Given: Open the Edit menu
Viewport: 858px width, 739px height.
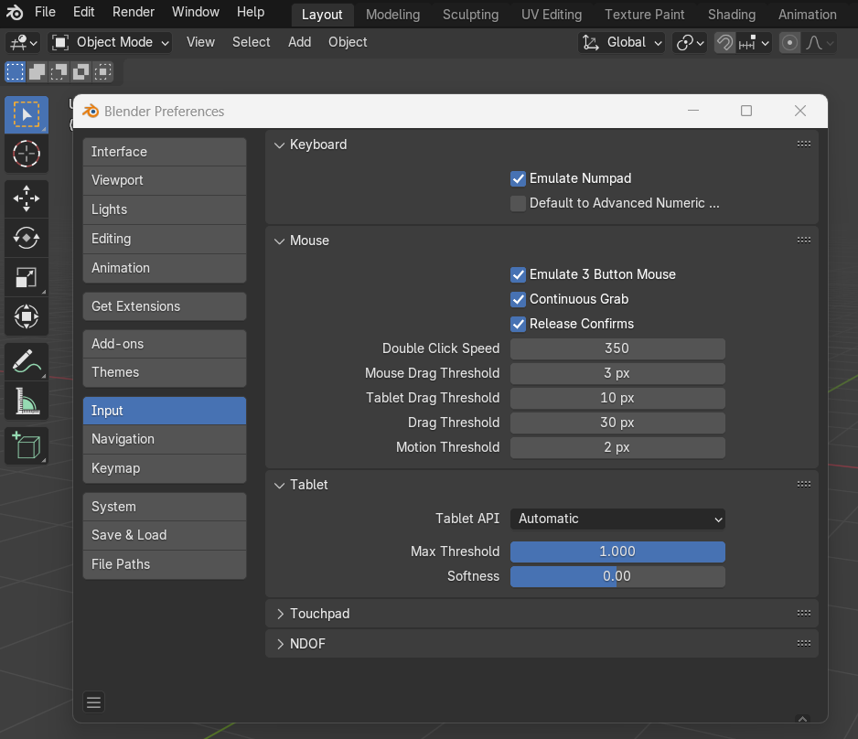Looking at the screenshot, I should click(x=84, y=12).
